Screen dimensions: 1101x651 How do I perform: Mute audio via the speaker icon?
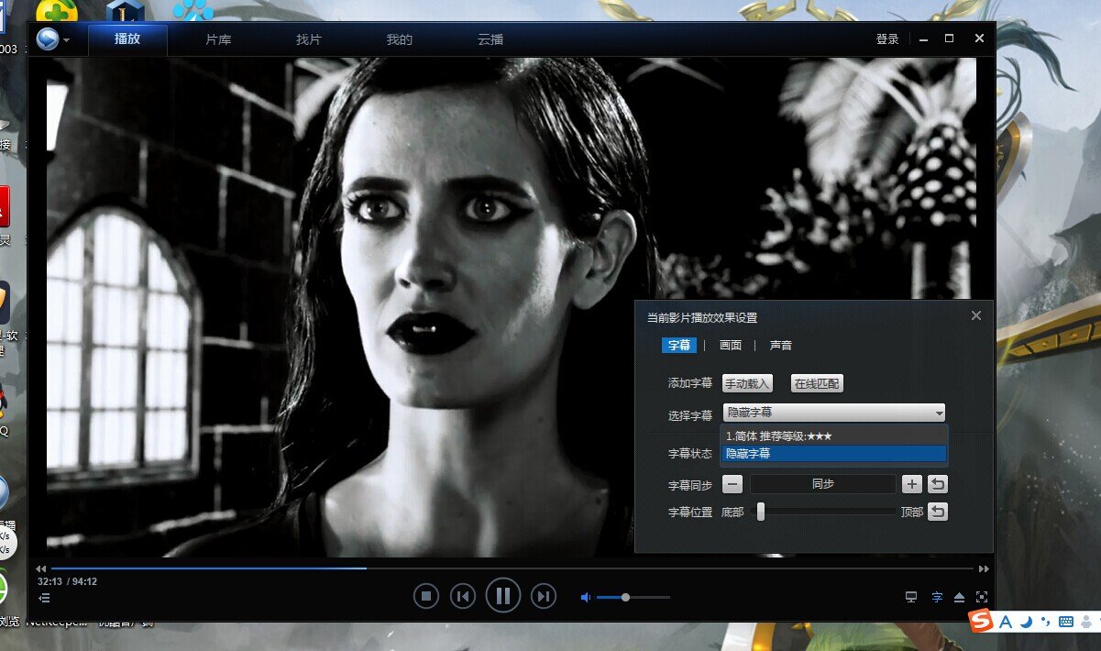click(x=585, y=598)
